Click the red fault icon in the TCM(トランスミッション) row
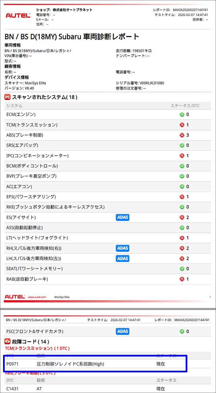Image resolution: width=216 pixels, height=393 pixels. (182, 125)
